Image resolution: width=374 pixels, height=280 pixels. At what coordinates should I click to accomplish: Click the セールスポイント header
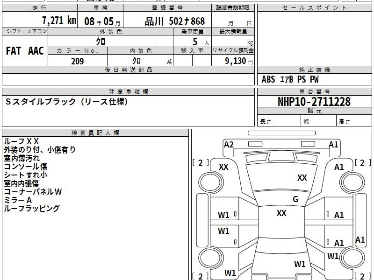(314, 8)
